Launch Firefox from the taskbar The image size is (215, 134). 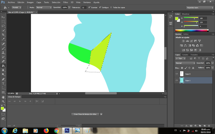(x=46, y=130)
